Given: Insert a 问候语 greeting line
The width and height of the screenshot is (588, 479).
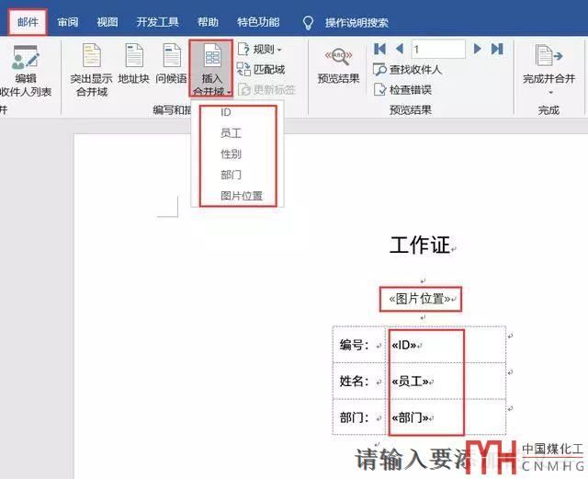Looking at the screenshot, I should click(x=172, y=63).
